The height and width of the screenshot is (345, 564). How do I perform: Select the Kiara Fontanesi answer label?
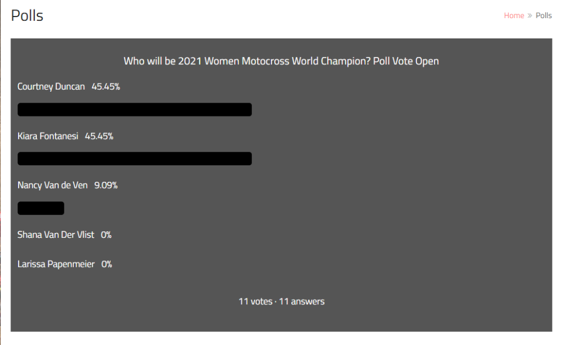point(48,136)
